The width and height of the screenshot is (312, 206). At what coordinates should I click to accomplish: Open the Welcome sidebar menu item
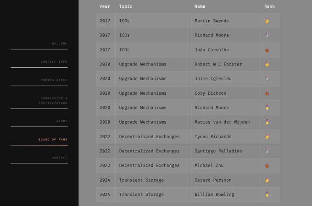[60, 43]
